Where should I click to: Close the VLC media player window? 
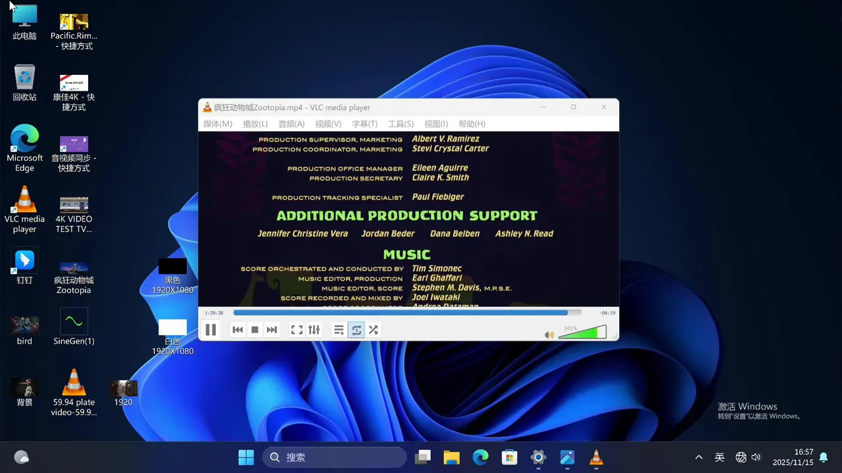(x=604, y=107)
